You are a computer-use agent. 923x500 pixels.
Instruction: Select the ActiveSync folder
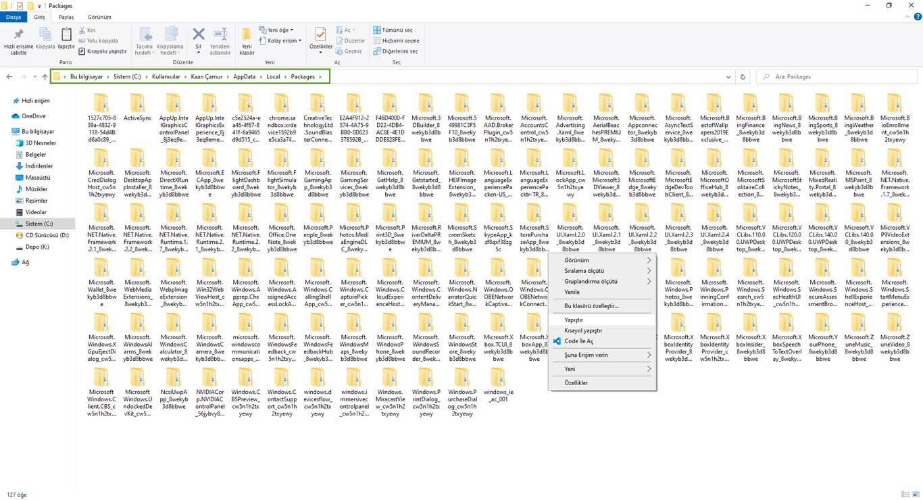coord(138,108)
